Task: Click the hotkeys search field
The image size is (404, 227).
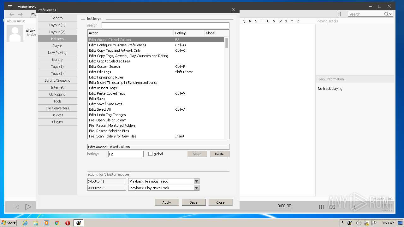Action: [165, 25]
